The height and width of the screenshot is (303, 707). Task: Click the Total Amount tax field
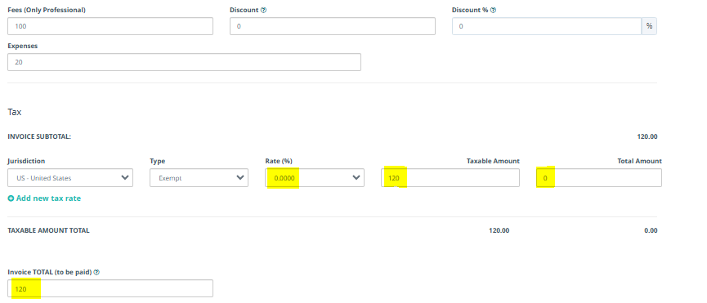coord(599,178)
